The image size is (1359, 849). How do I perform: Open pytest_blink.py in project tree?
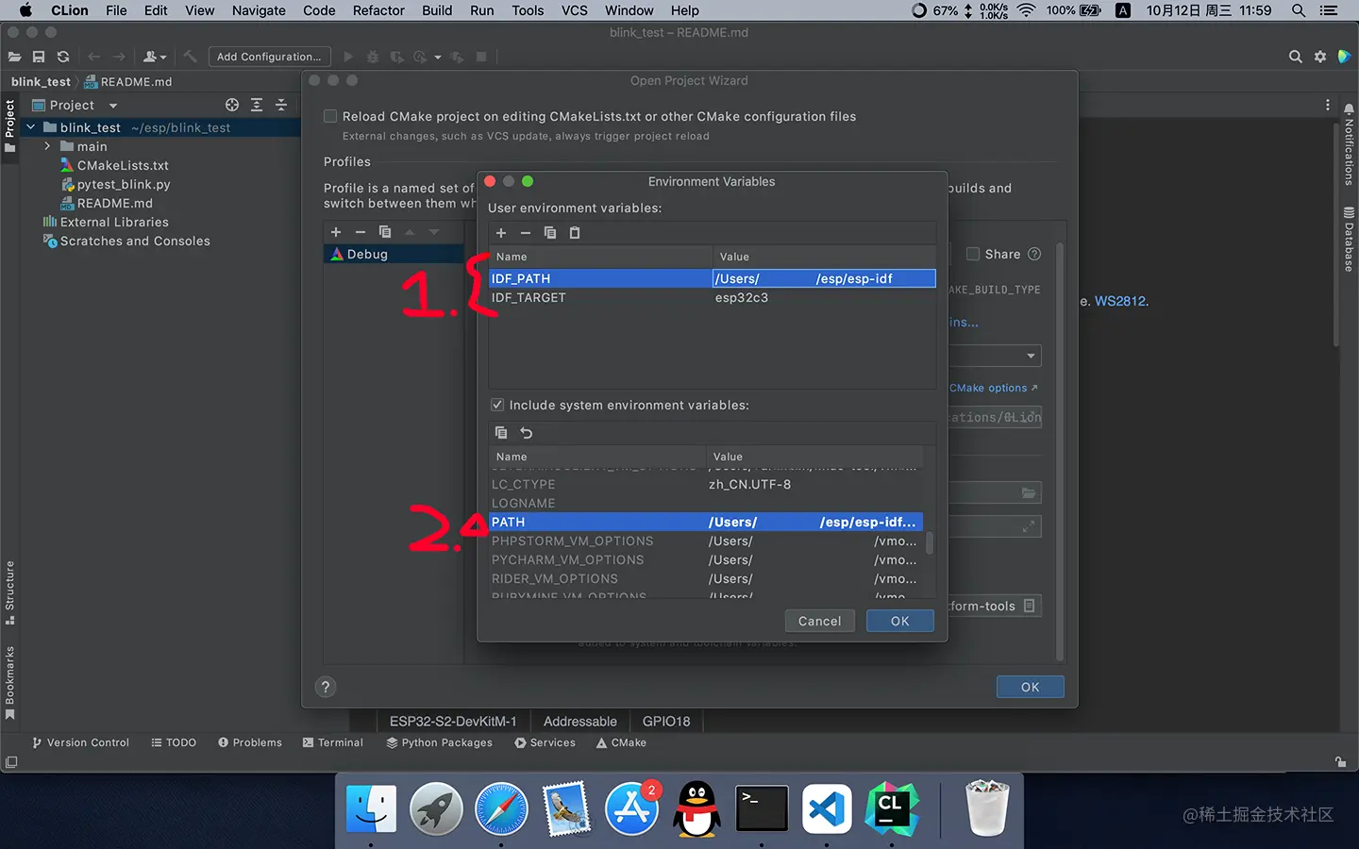click(x=124, y=184)
